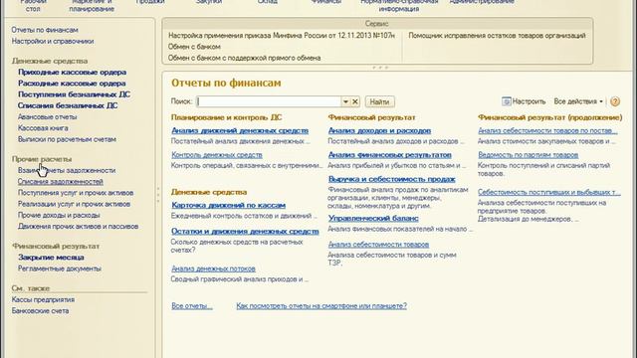Image resolution: width=637 pixels, height=358 pixels.
Task: Open report Карточка движений по кассам
Action: (x=228, y=206)
